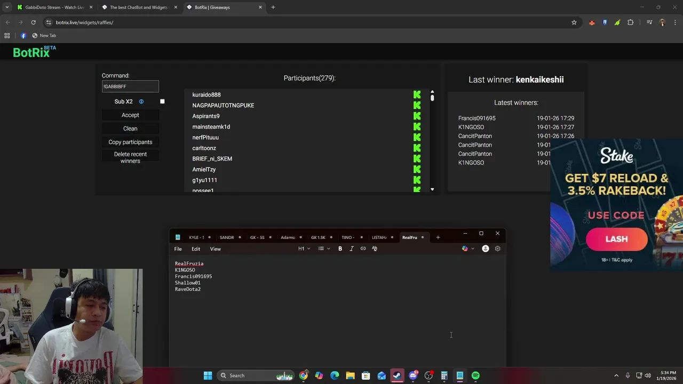Viewport: 683px width, 384px height.
Task: Click the Accept button
Action: (x=130, y=115)
